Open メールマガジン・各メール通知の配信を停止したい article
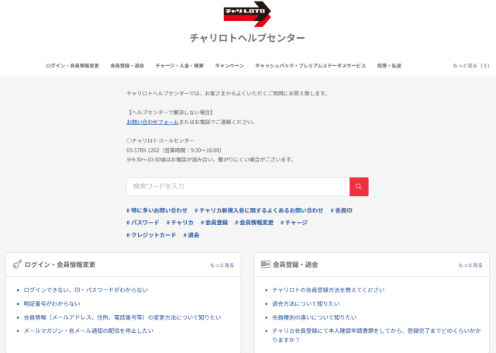This screenshot has width=496, height=353. point(88,331)
